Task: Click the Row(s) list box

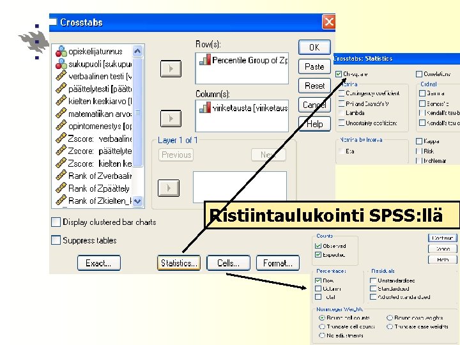Action: (241, 68)
